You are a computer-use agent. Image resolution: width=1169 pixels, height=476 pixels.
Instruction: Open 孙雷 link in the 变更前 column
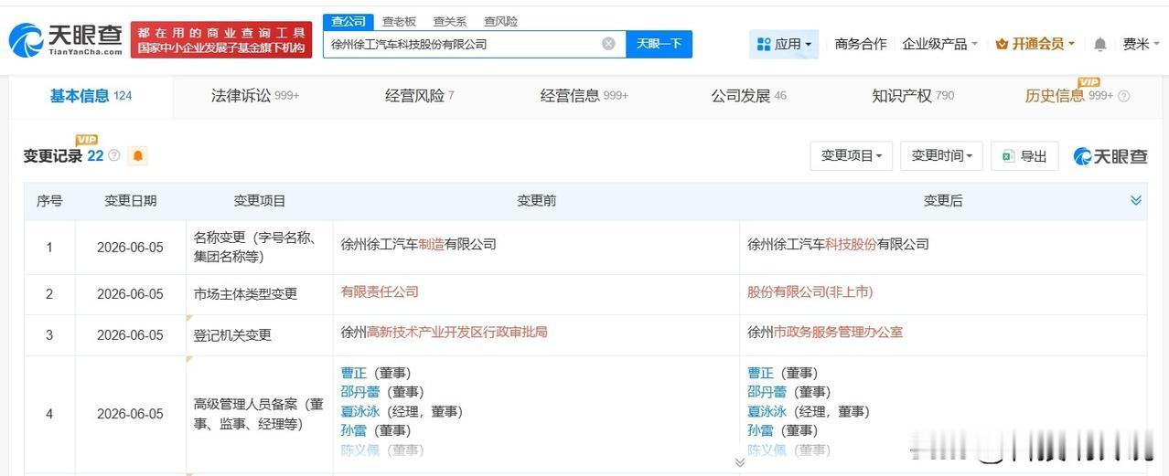[x=354, y=430]
